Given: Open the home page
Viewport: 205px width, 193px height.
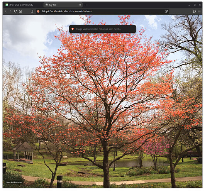Looking at the screenshot, I should pyautogui.click(x=20, y=11).
